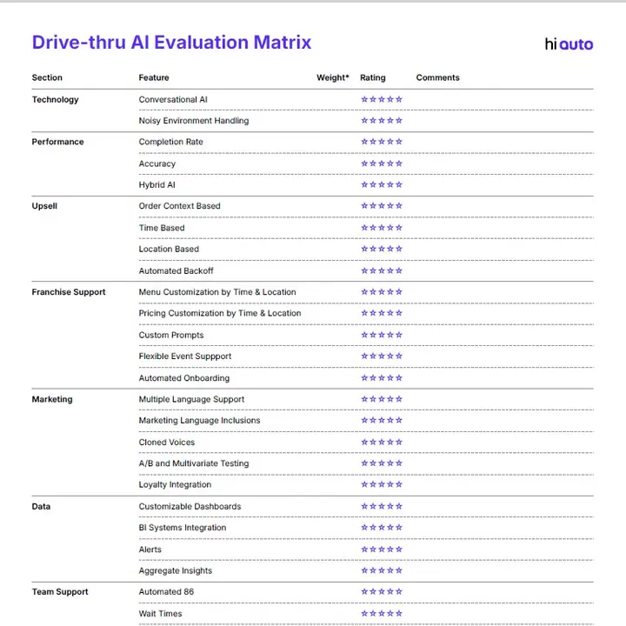Click the hi auto logo
626x626 pixels.
569,44
